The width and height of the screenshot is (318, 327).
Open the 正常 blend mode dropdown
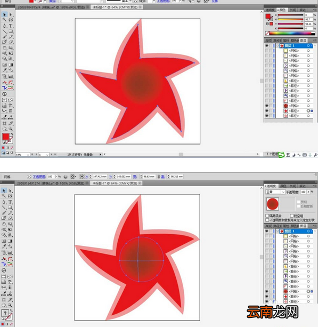(275, 192)
